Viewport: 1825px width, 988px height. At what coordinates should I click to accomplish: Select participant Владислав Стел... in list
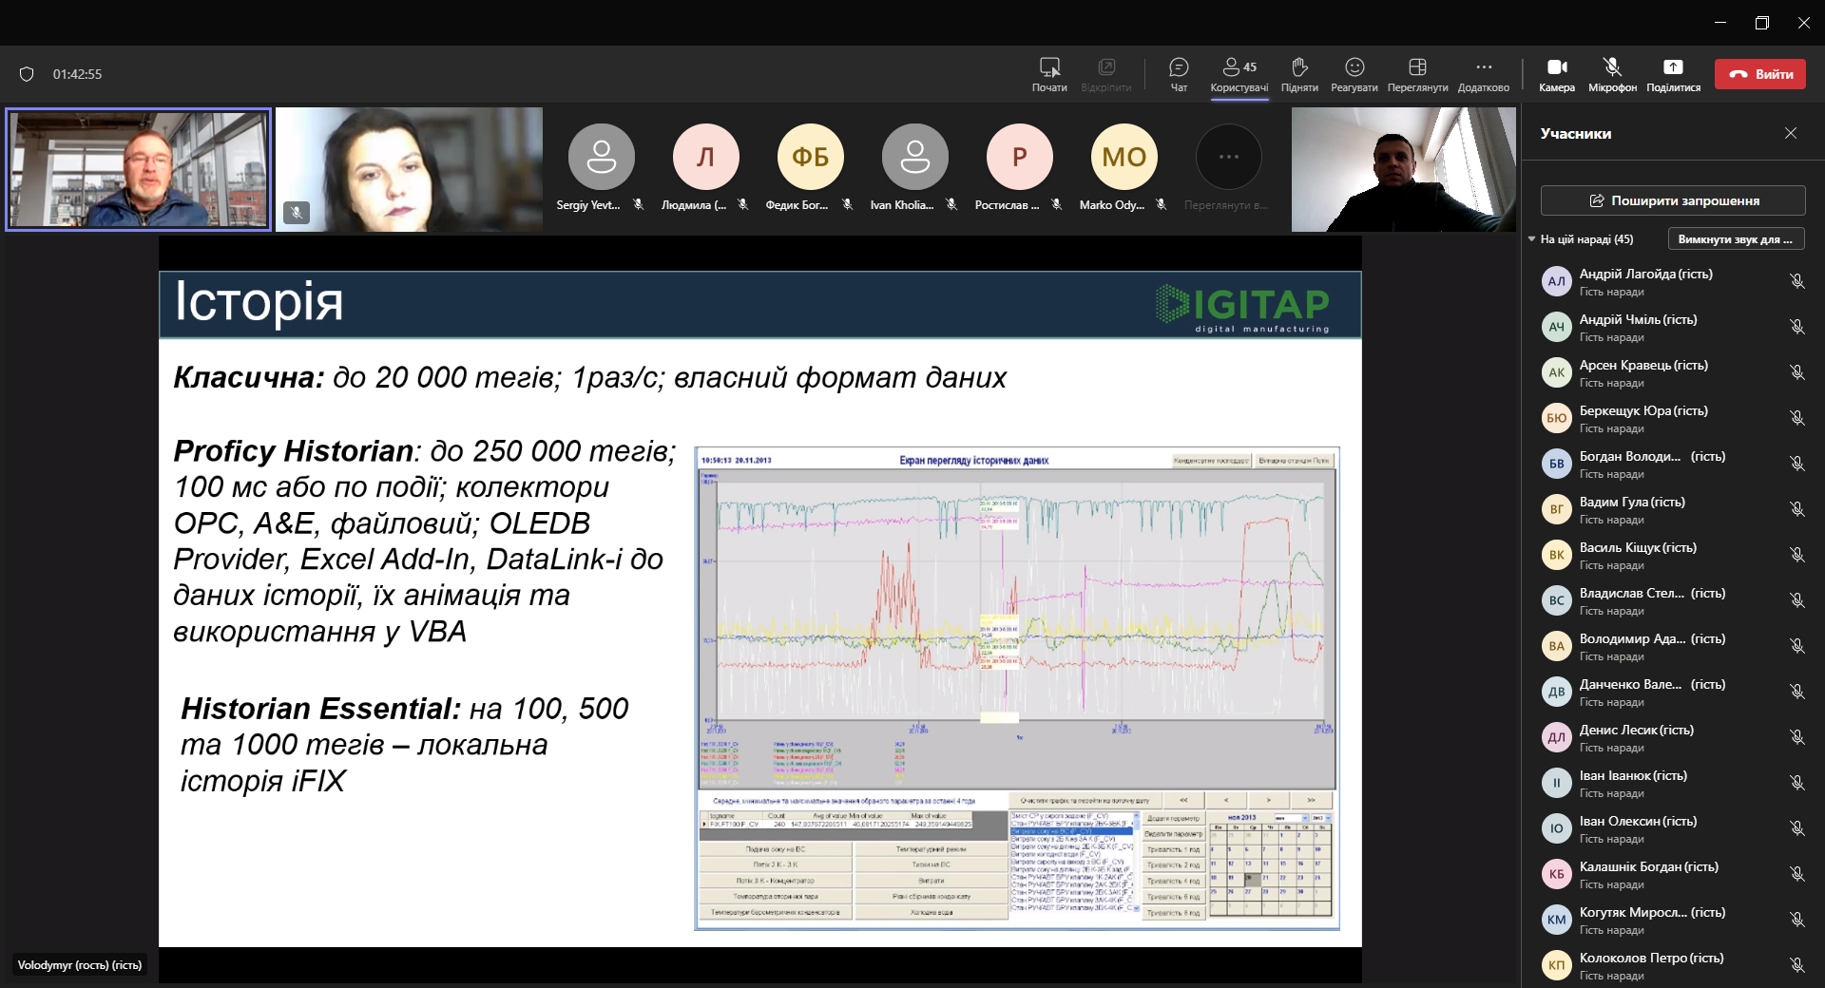(x=1673, y=600)
